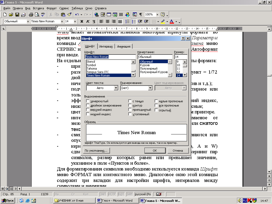Enable the скрытый checkbox
The height and width of the screenshot is (204, 272).
pyautogui.click(x=156, y=110)
